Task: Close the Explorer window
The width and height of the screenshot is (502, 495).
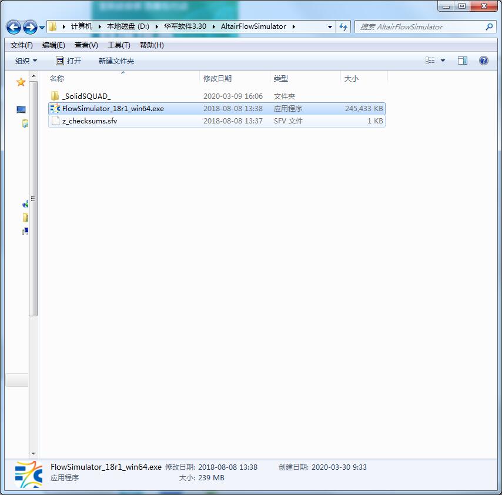Action: point(484,6)
